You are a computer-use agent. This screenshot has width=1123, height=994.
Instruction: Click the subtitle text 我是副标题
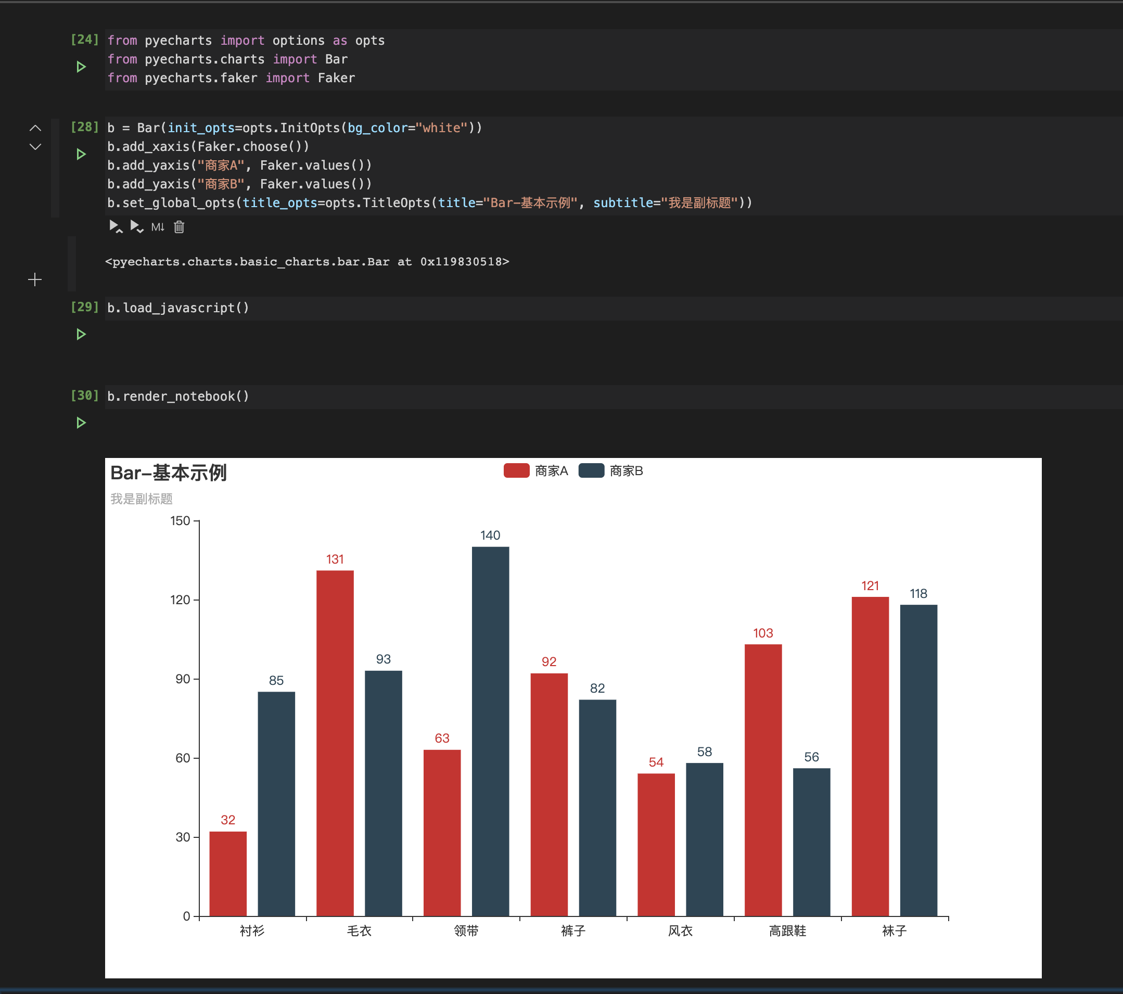click(142, 499)
